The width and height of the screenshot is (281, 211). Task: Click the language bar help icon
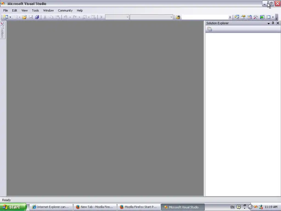point(238,207)
